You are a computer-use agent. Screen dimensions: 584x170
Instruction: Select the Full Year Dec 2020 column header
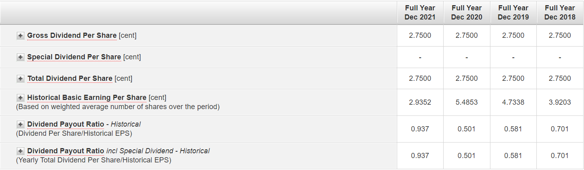[x=466, y=13]
